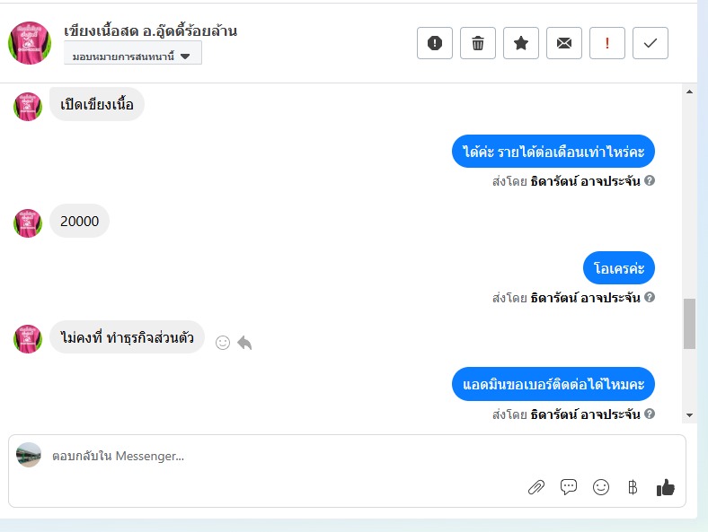Mark conversation unread with envelope icon
Viewport: 708px width, 532px height.
[564, 43]
